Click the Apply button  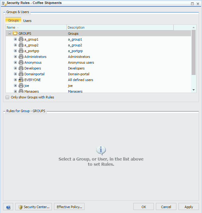point(189,207)
